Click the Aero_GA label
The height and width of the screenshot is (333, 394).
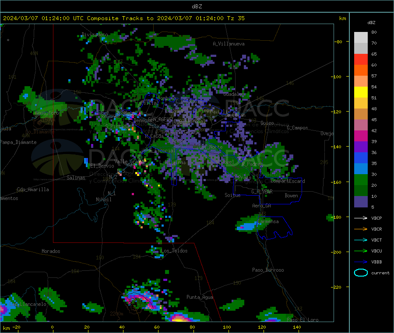(262, 206)
